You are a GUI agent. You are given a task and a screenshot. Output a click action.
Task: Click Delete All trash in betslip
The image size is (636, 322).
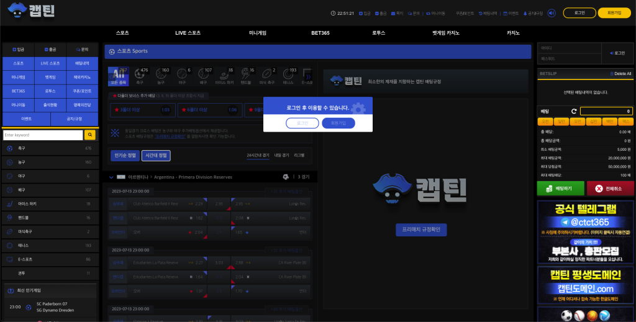620,74
